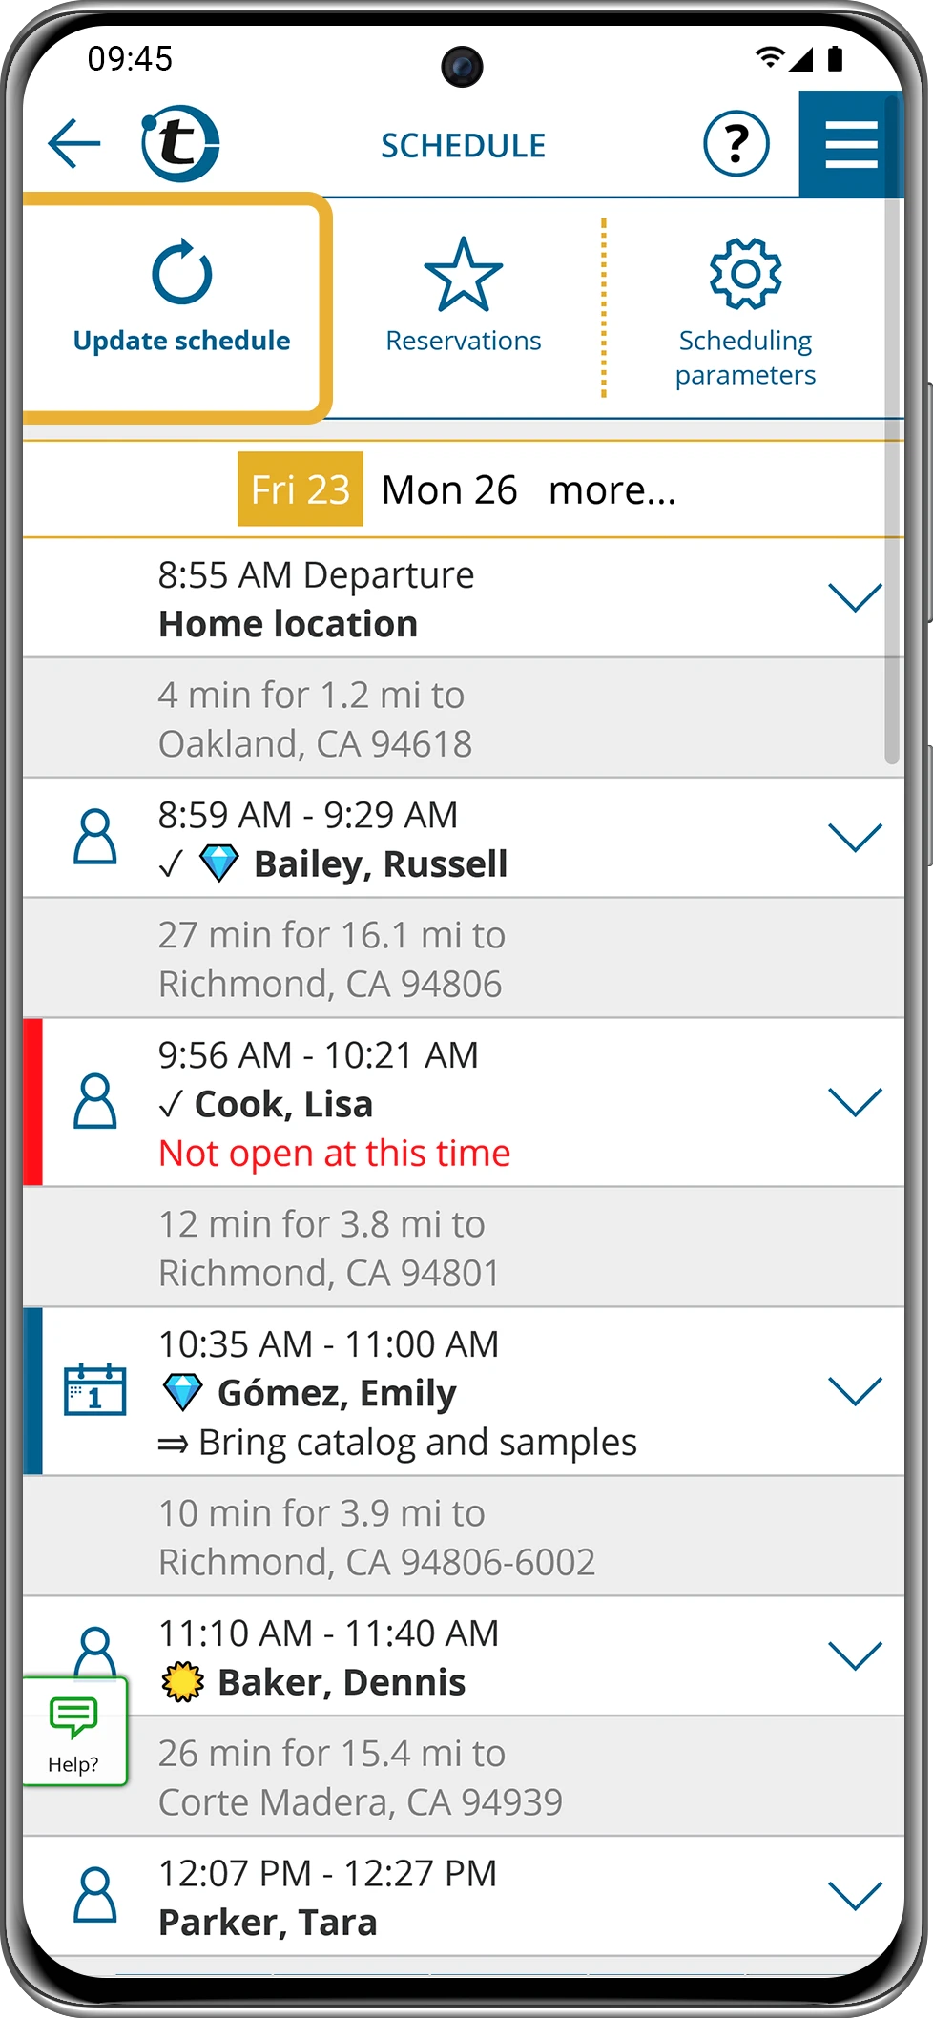Open Scheduling parameters gear icon
This screenshot has height=2018, width=933.
[745, 274]
